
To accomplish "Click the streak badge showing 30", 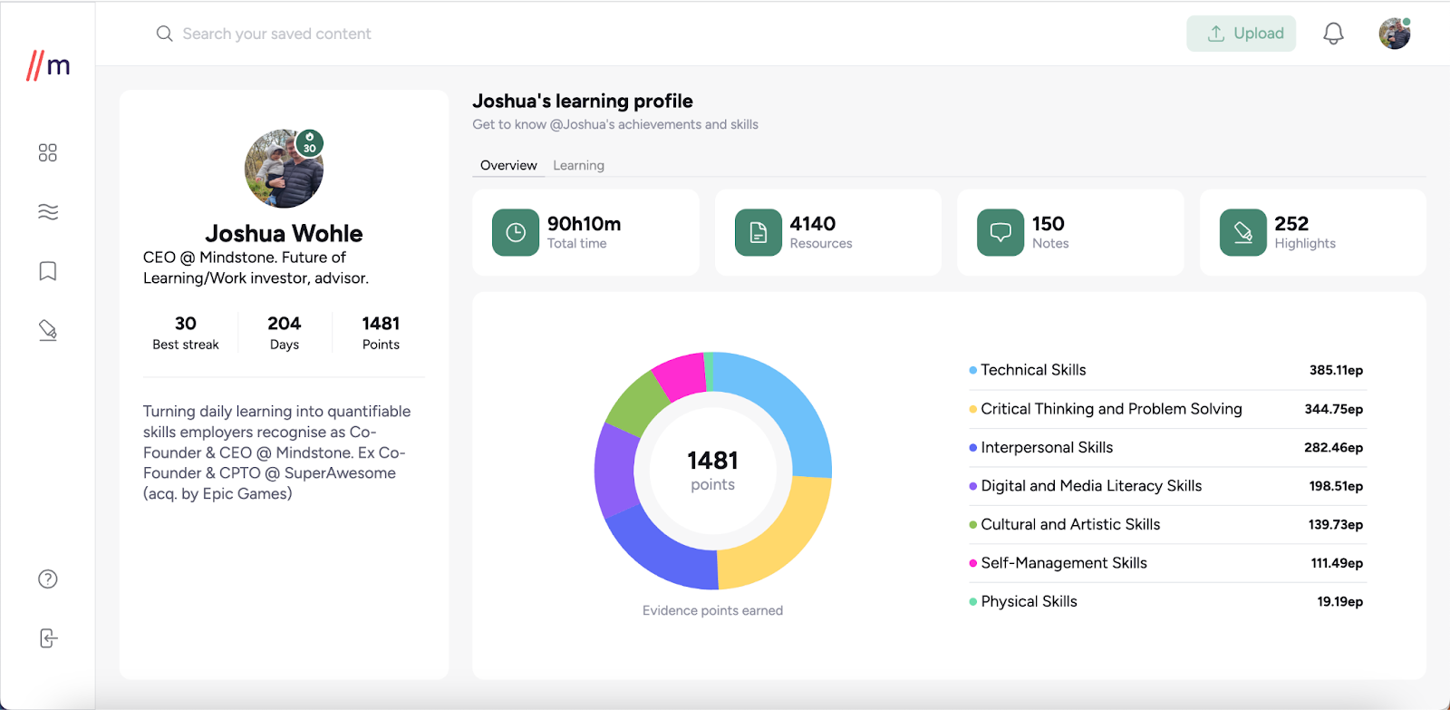I will [x=310, y=143].
